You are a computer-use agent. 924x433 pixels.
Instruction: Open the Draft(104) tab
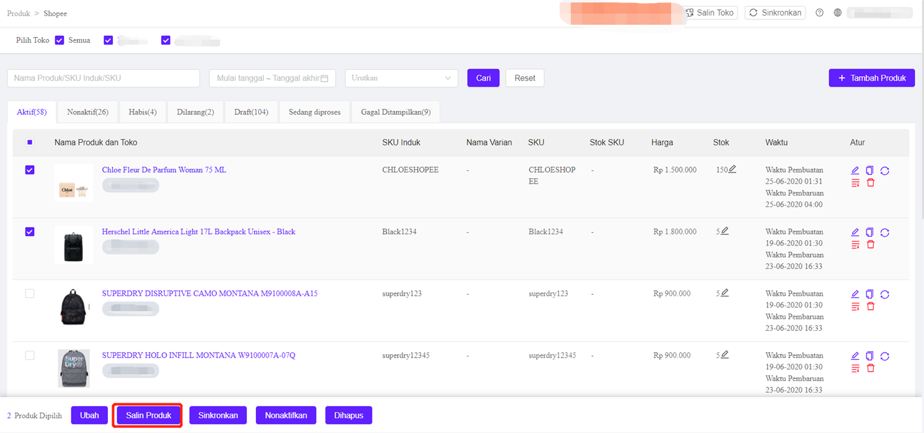pos(251,112)
